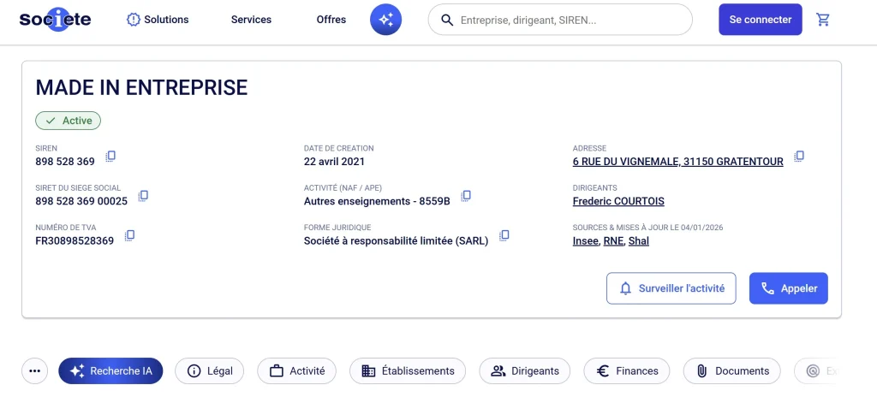877x397 pixels.
Task: Click the search magnifier icon
Action: pyautogui.click(x=447, y=21)
